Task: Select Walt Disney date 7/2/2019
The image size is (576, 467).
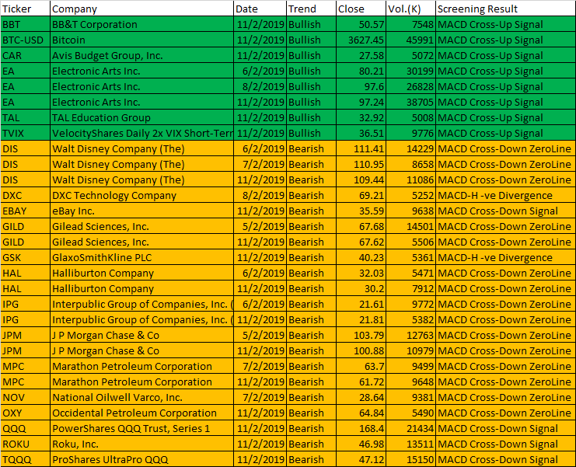Action: coord(260,164)
